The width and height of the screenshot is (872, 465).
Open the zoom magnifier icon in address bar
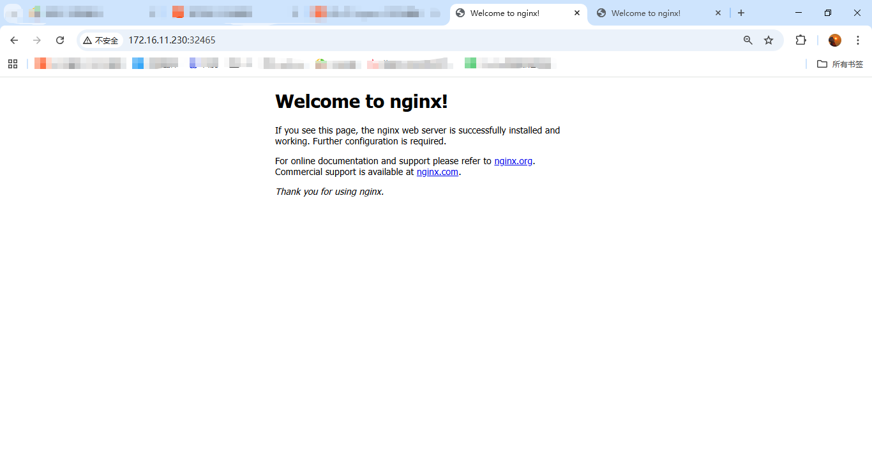coord(748,40)
